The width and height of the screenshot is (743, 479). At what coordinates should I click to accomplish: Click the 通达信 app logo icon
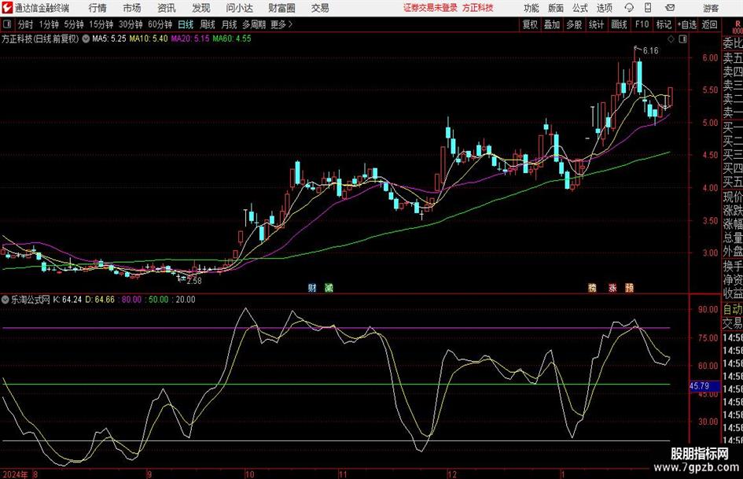click(x=6, y=8)
